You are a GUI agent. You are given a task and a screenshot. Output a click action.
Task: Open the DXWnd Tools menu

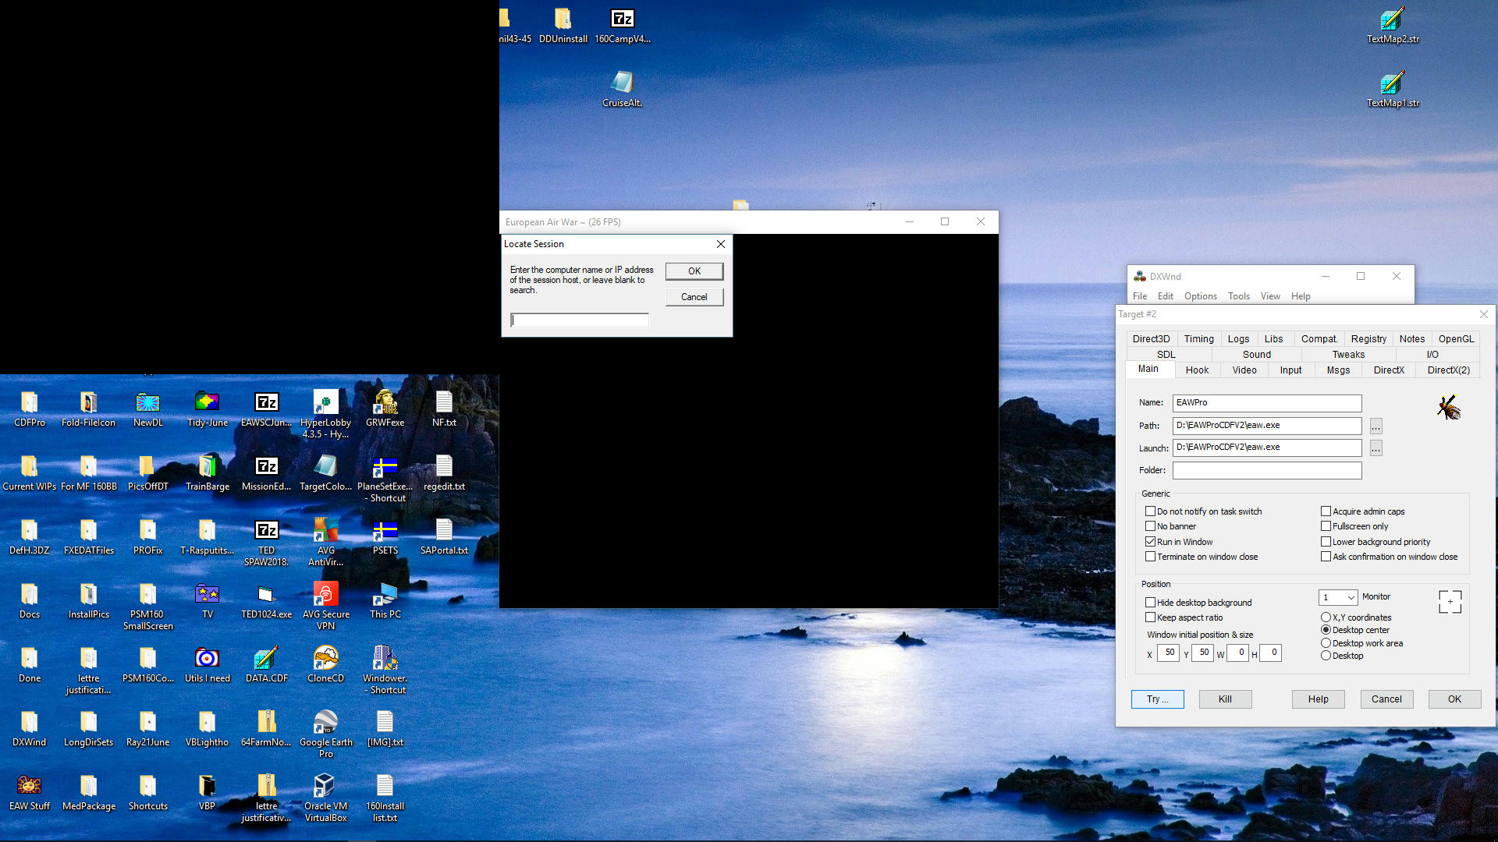point(1238,296)
